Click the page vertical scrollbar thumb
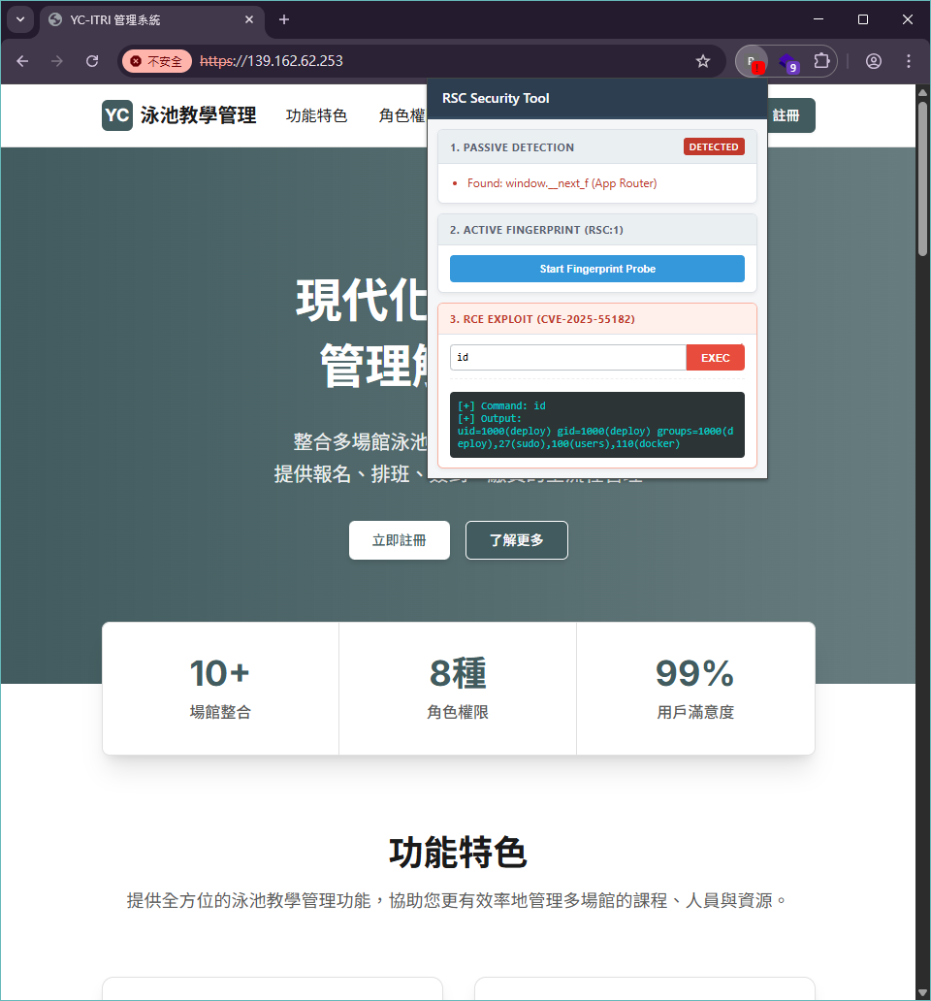 point(922,178)
